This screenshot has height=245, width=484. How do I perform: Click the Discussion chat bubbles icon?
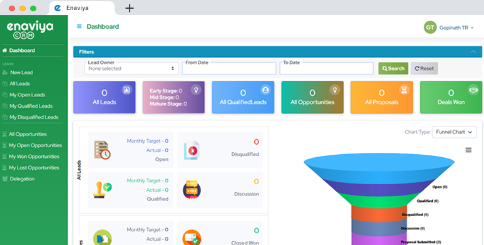pyautogui.click(x=192, y=190)
